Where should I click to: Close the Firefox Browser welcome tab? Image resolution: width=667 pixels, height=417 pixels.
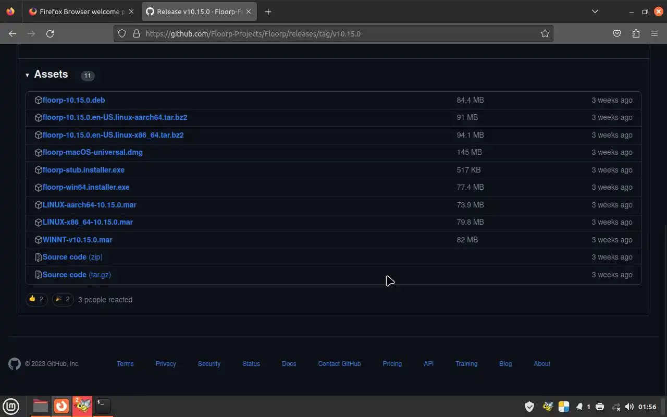[x=131, y=11]
